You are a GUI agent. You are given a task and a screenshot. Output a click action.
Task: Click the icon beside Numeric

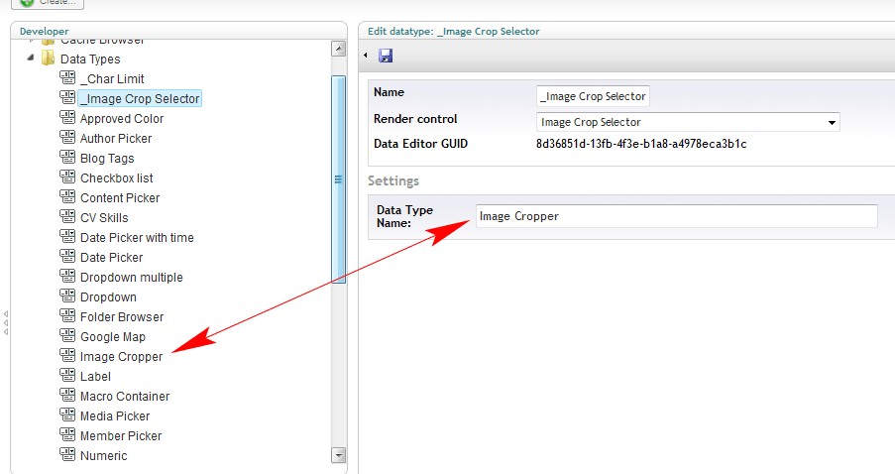pyautogui.click(x=67, y=454)
